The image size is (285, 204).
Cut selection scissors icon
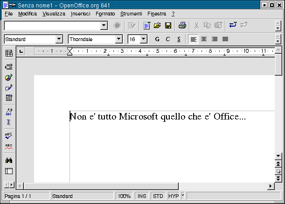(196, 26)
